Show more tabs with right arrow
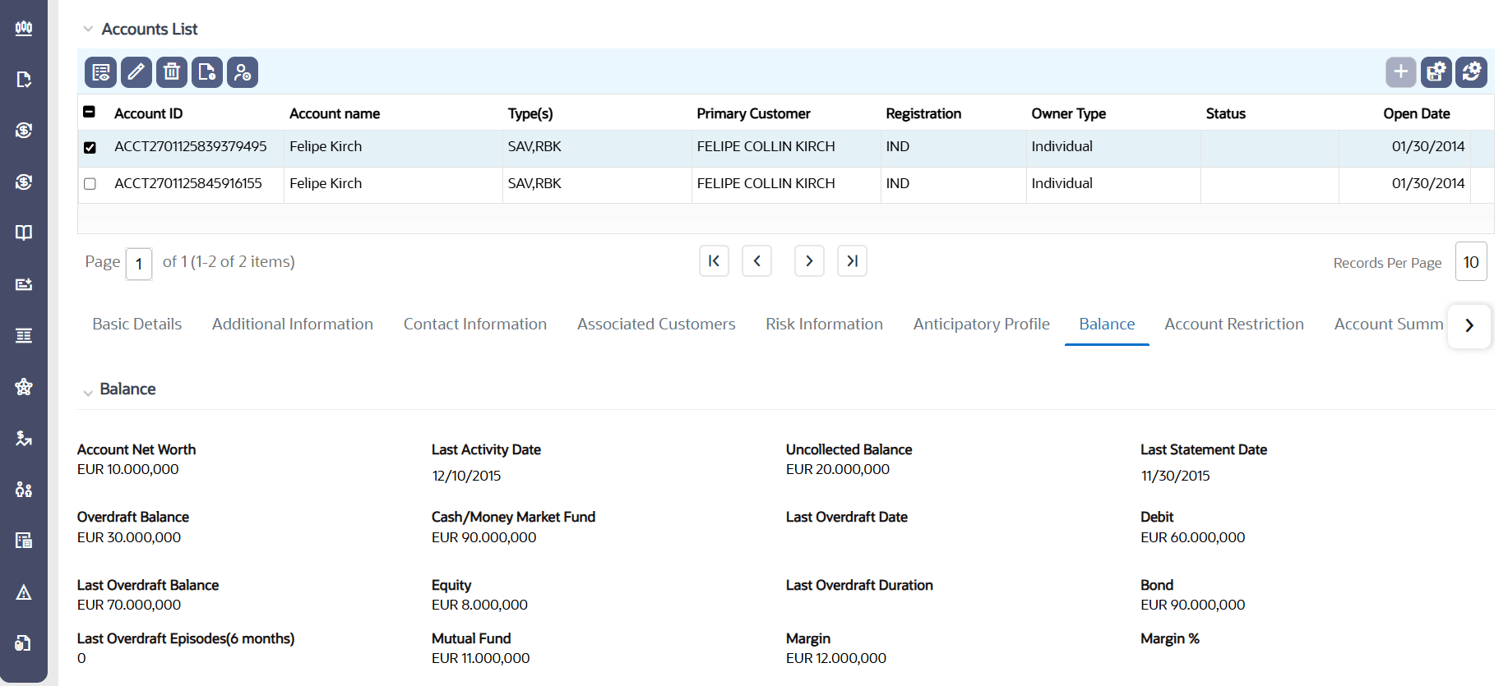Viewport: 1508px width, 686px height. coord(1469,325)
